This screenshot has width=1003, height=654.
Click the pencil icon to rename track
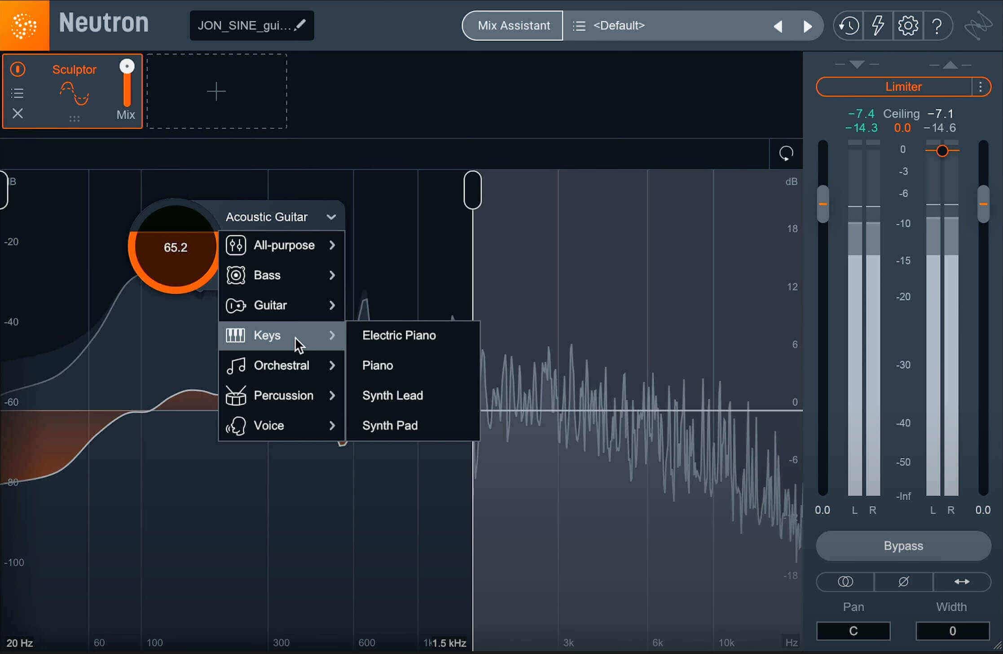pos(300,25)
